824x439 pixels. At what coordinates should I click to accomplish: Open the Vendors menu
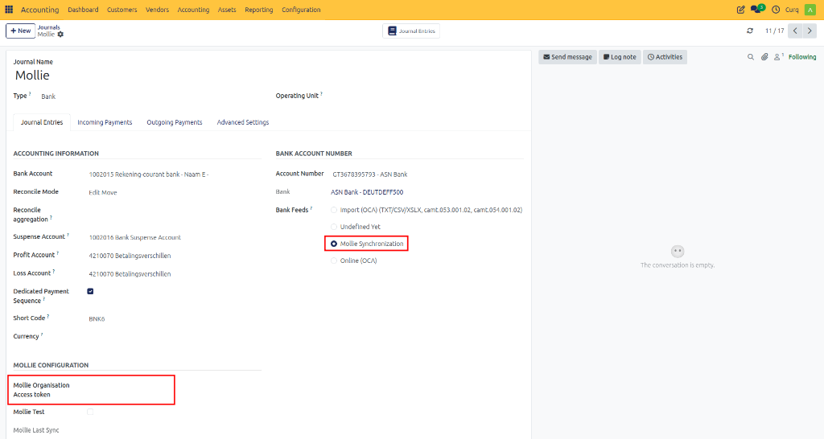[157, 10]
